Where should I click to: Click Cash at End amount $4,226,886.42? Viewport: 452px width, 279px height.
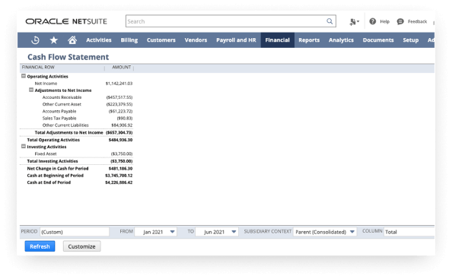click(x=119, y=182)
